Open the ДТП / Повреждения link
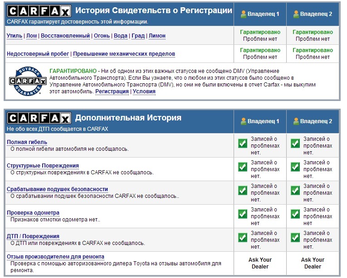The width and height of the screenshot is (347, 278). [x=33, y=236]
